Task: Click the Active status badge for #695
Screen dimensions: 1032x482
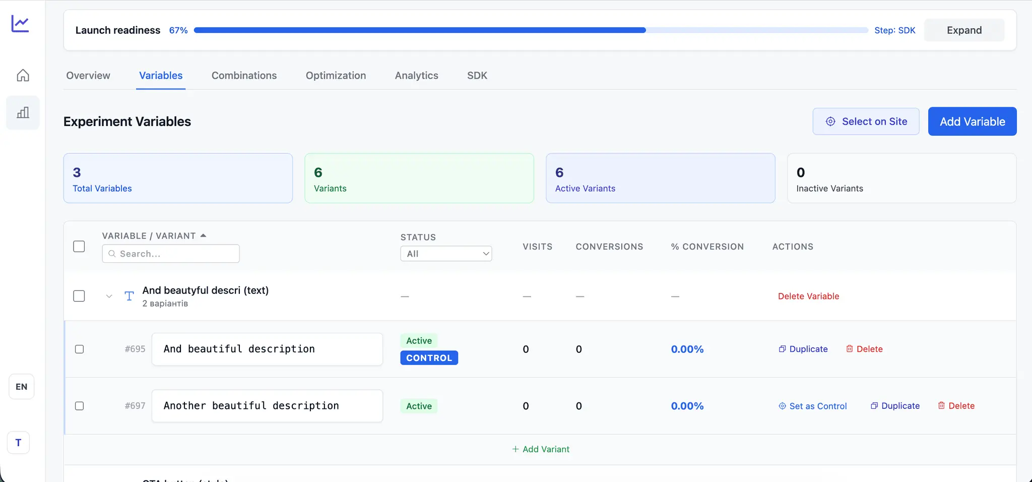Action: tap(419, 341)
